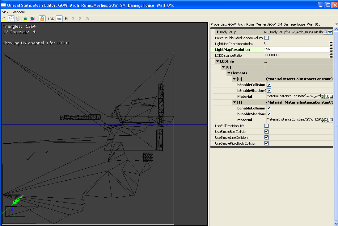The height and width of the screenshot is (226, 338).
Task: Toggle UseSimpleRigidBodyCollision checkbox
Action: (266, 143)
